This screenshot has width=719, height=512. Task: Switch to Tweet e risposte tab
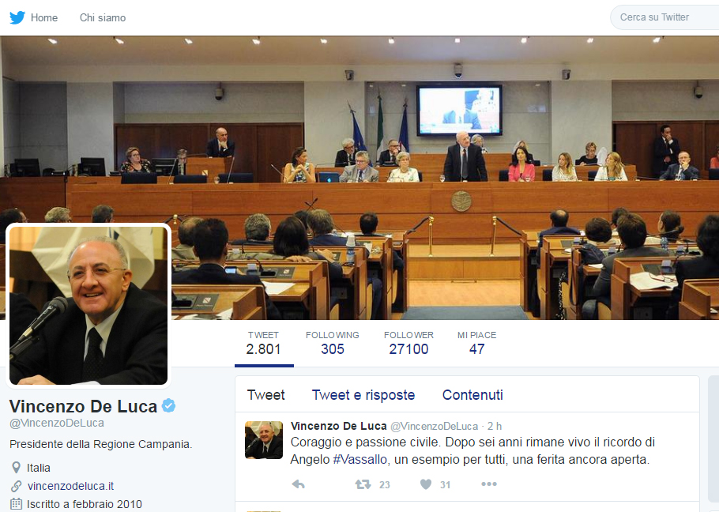tap(363, 394)
